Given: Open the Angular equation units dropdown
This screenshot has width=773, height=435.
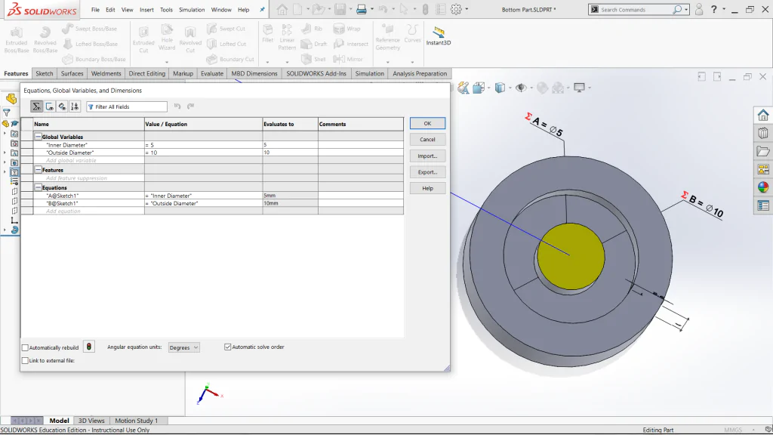Looking at the screenshot, I should (x=184, y=347).
